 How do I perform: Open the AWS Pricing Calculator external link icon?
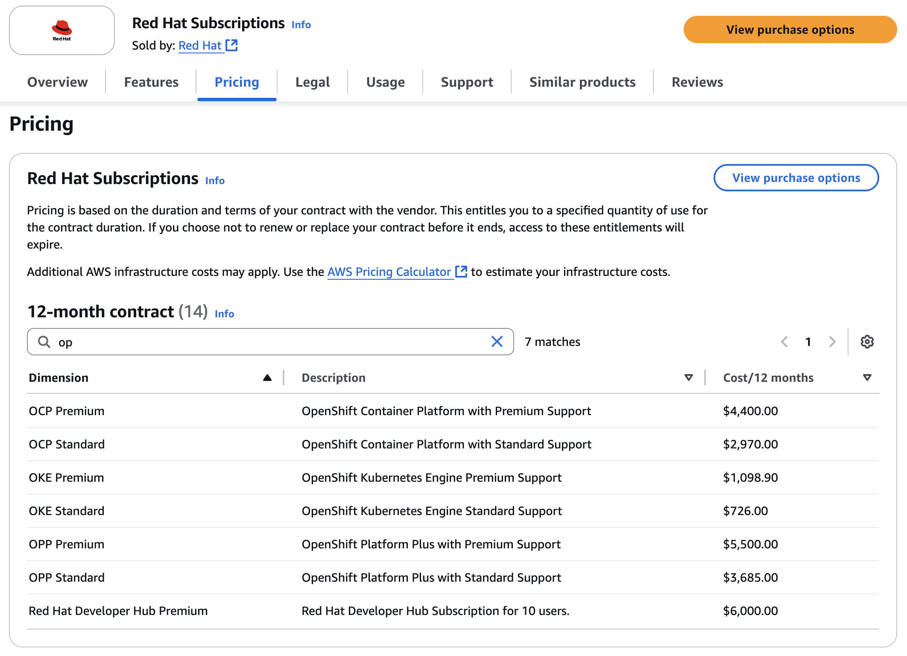coord(461,271)
